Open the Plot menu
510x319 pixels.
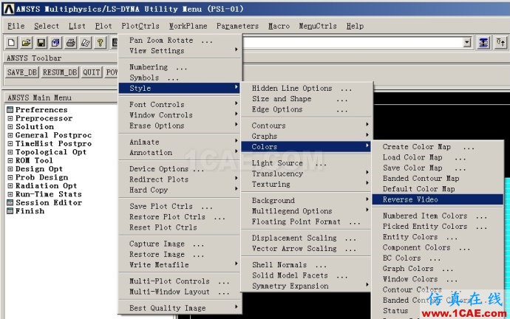coord(103,26)
